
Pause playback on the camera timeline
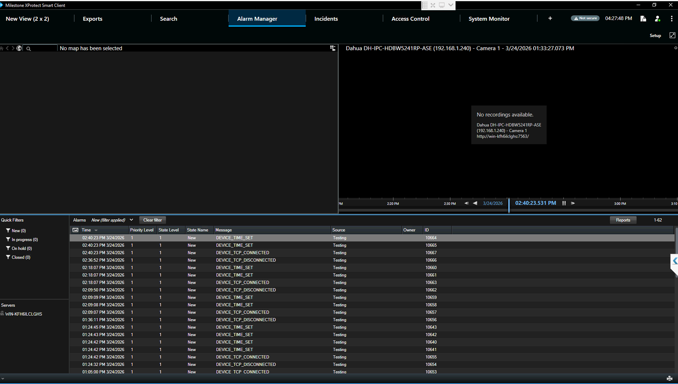coord(564,203)
